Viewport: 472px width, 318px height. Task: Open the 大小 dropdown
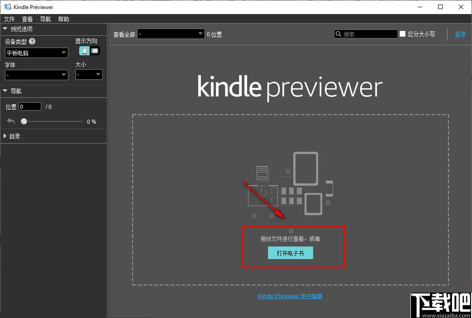[89, 74]
